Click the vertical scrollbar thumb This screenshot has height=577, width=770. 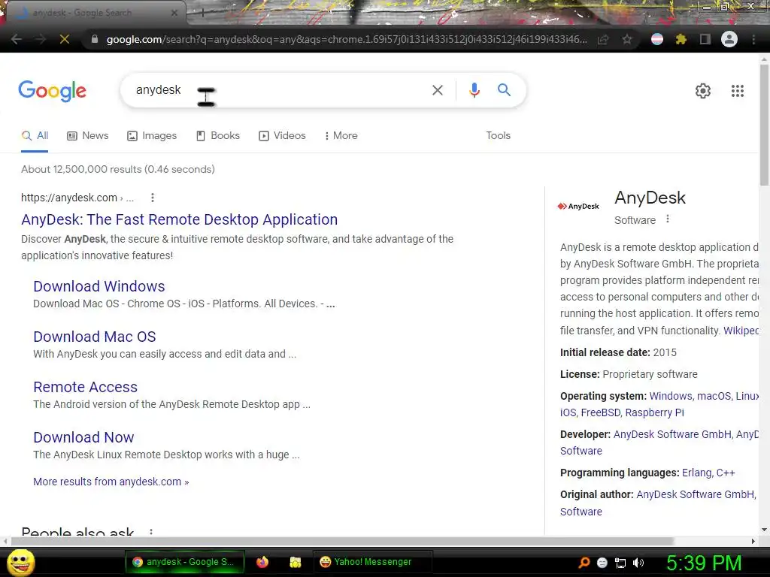764,125
